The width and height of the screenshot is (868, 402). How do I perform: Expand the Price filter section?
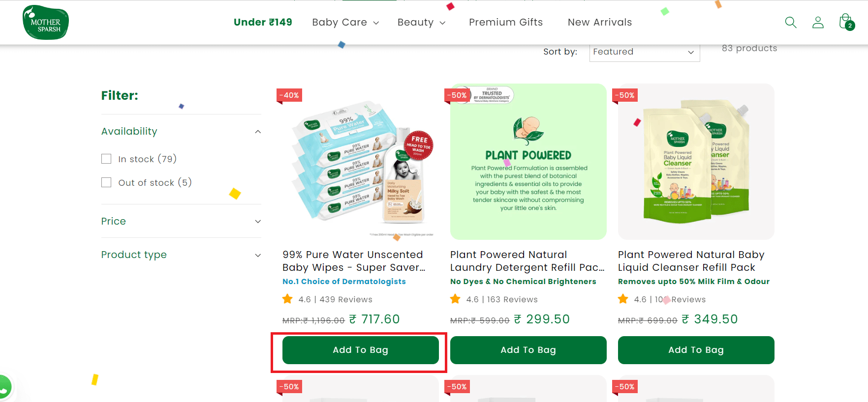[257, 222]
